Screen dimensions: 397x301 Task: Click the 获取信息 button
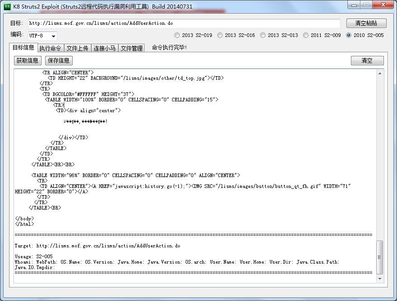pyautogui.click(x=28, y=60)
